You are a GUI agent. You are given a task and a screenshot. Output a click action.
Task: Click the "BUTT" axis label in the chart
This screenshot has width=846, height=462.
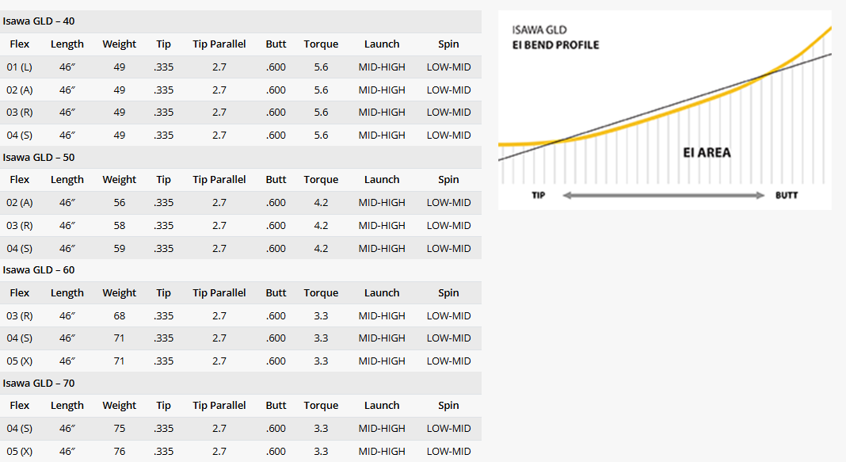pyautogui.click(x=787, y=196)
